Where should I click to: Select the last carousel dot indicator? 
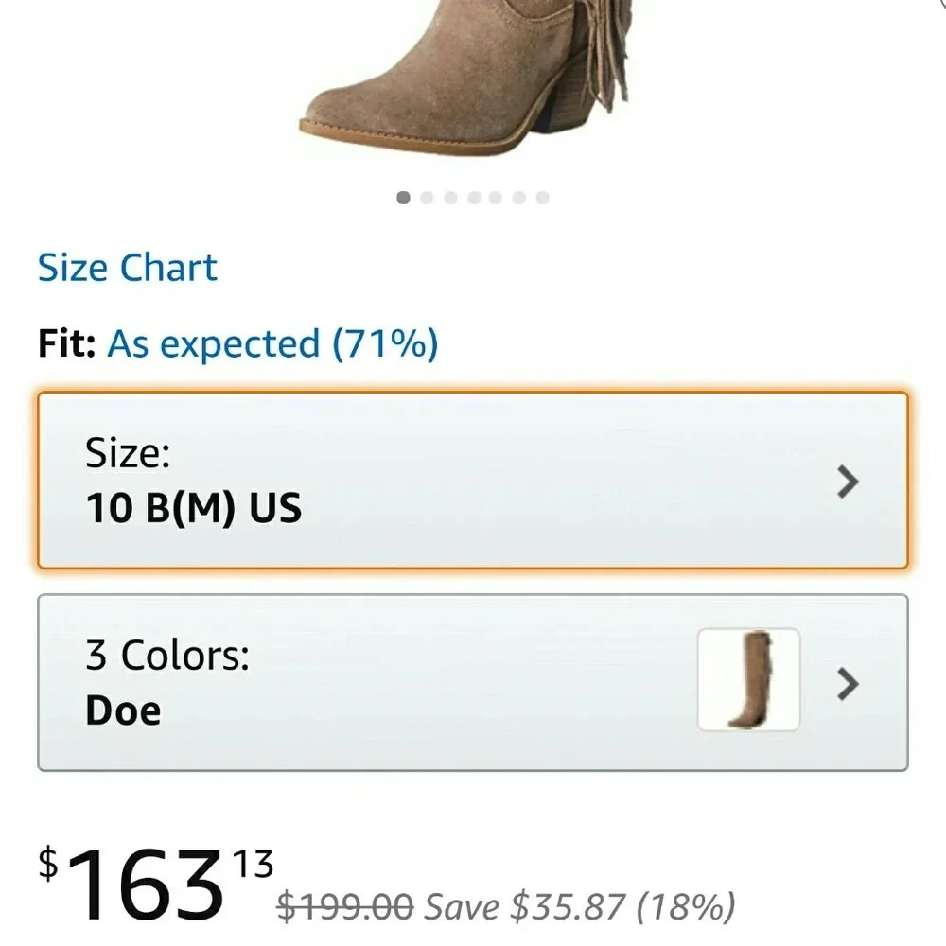point(541,197)
